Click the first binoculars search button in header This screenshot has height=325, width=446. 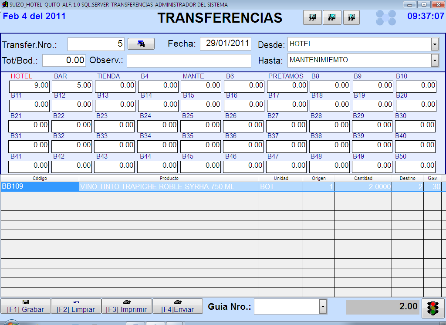coord(312,18)
